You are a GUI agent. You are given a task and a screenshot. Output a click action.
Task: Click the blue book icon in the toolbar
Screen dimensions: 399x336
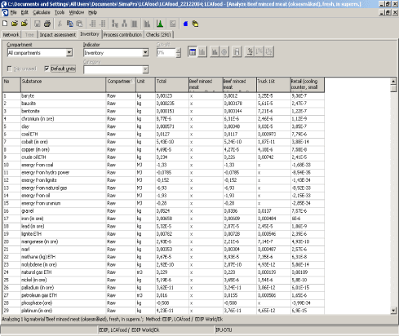[x=186, y=24]
